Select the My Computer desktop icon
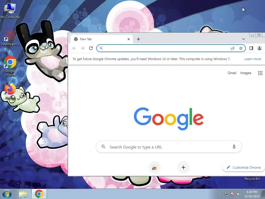The width and height of the screenshot is (265, 199). tap(10, 11)
